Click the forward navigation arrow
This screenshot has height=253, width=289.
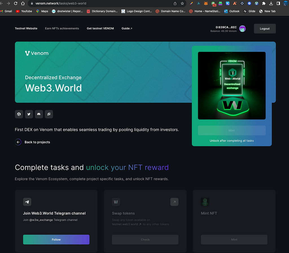coord(8,3)
